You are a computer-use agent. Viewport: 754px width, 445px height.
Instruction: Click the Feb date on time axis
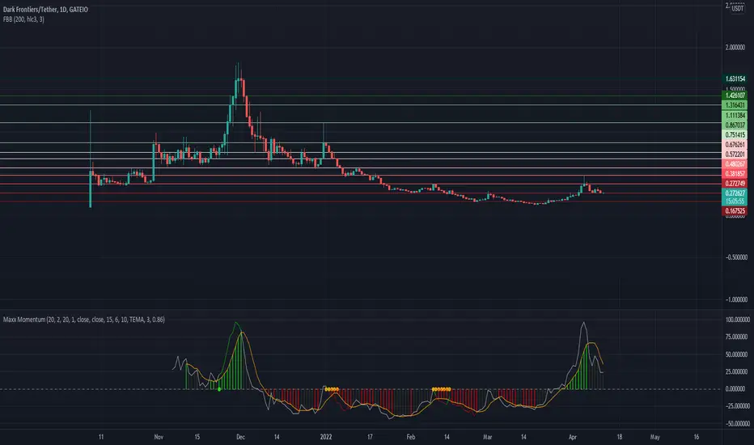click(411, 437)
